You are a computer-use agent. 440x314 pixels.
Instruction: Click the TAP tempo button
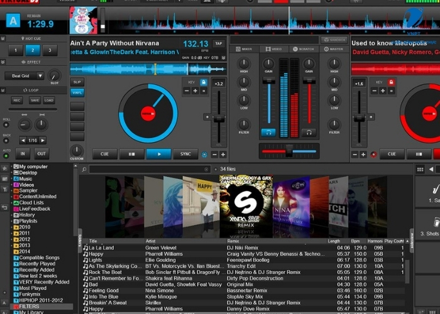(x=219, y=43)
